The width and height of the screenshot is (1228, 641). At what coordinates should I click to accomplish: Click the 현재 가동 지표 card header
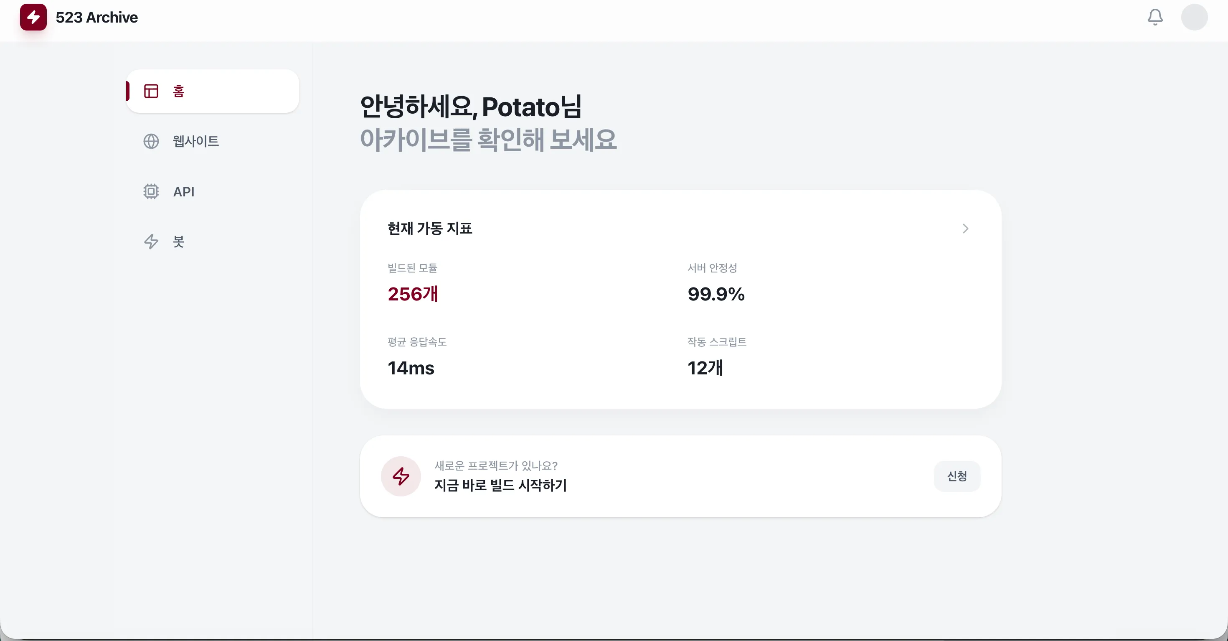pyautogui.click(x=429, y=229)
